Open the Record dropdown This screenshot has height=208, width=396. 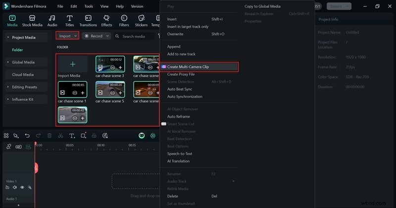[96, 36]
